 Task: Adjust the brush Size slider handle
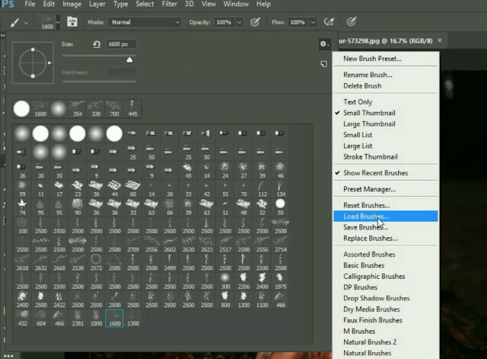pyautogui.click(x=129, y=59)
